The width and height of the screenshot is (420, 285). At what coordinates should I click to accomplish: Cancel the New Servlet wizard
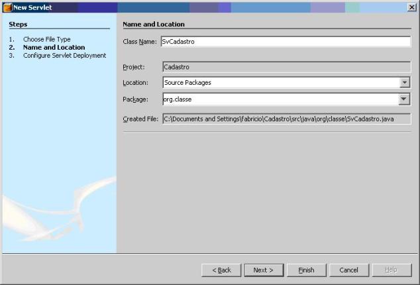click(348, 270)
